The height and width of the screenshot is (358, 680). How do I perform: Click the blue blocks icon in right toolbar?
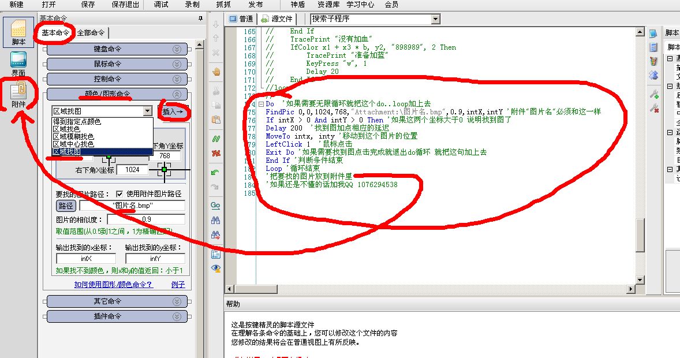point(653,75)
